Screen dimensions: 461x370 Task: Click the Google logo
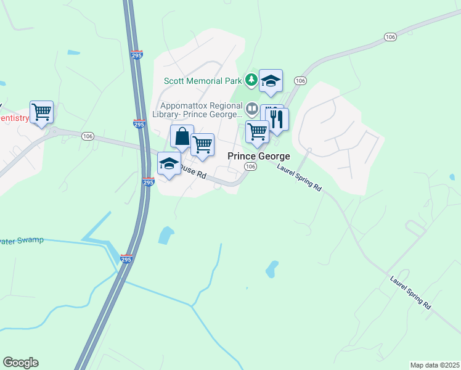(21, 363)
